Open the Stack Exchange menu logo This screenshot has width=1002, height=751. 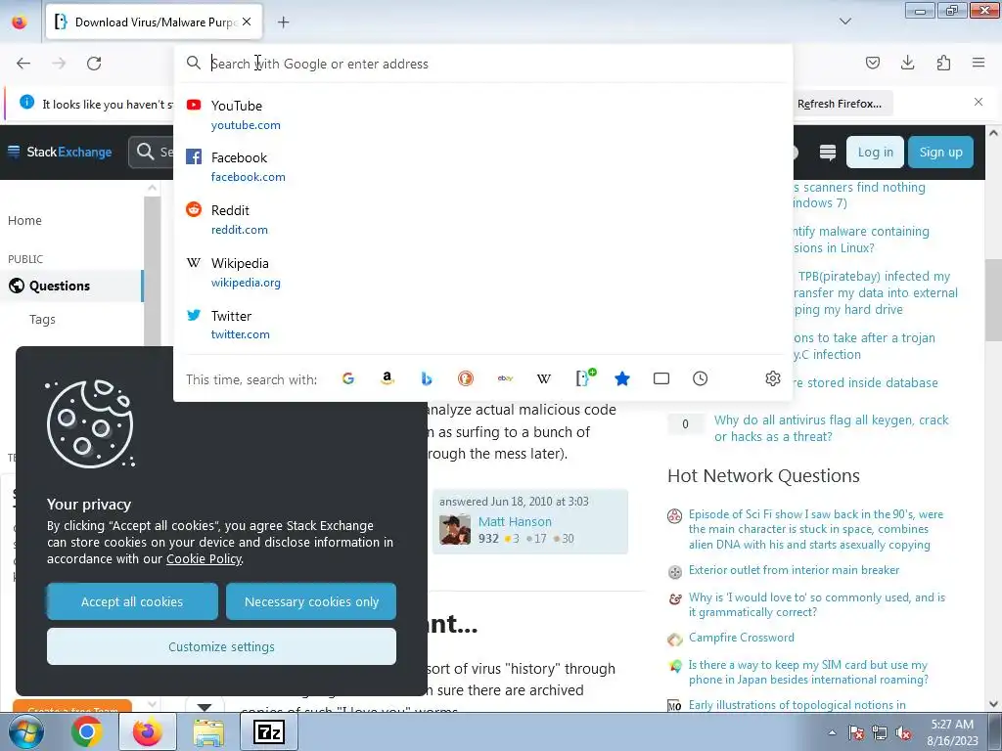[60, 152]
